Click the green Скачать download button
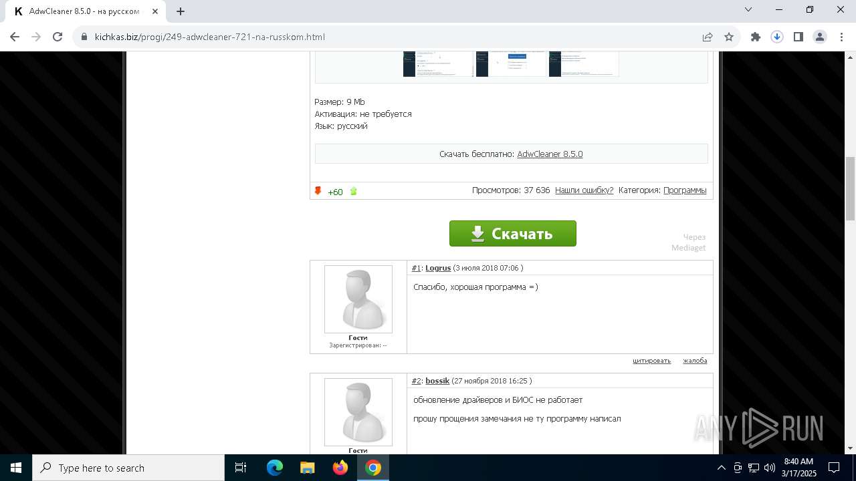 [513, 233]
